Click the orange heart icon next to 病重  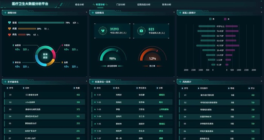point(9,29)
